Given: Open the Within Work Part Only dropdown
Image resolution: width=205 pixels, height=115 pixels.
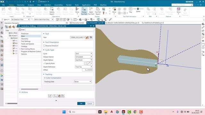Looking at the screenshot, I should pyautogui.click(x=44, y=19).
